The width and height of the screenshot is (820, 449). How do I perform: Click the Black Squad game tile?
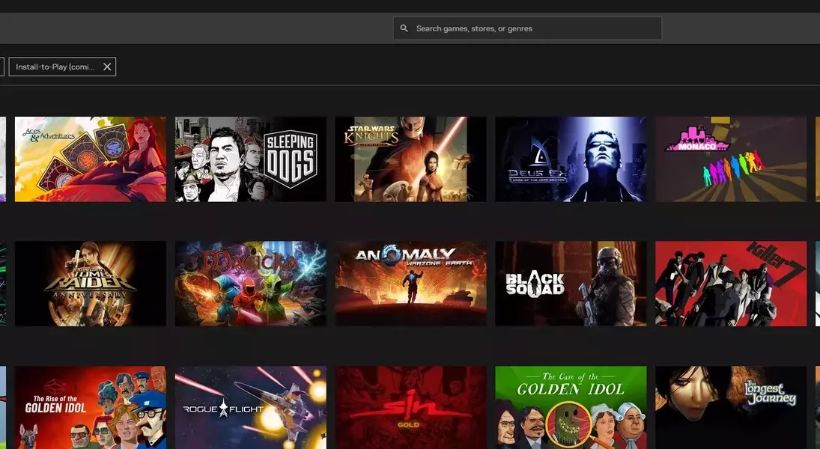click(571, 283)
